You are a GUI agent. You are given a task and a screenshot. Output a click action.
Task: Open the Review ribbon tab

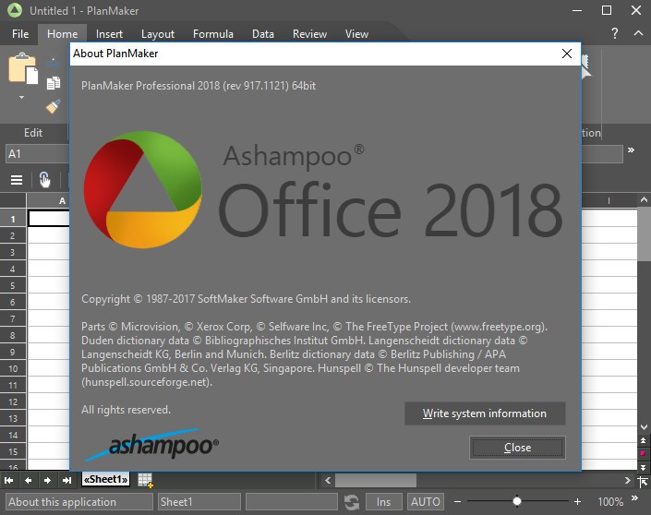click(309, 34)
